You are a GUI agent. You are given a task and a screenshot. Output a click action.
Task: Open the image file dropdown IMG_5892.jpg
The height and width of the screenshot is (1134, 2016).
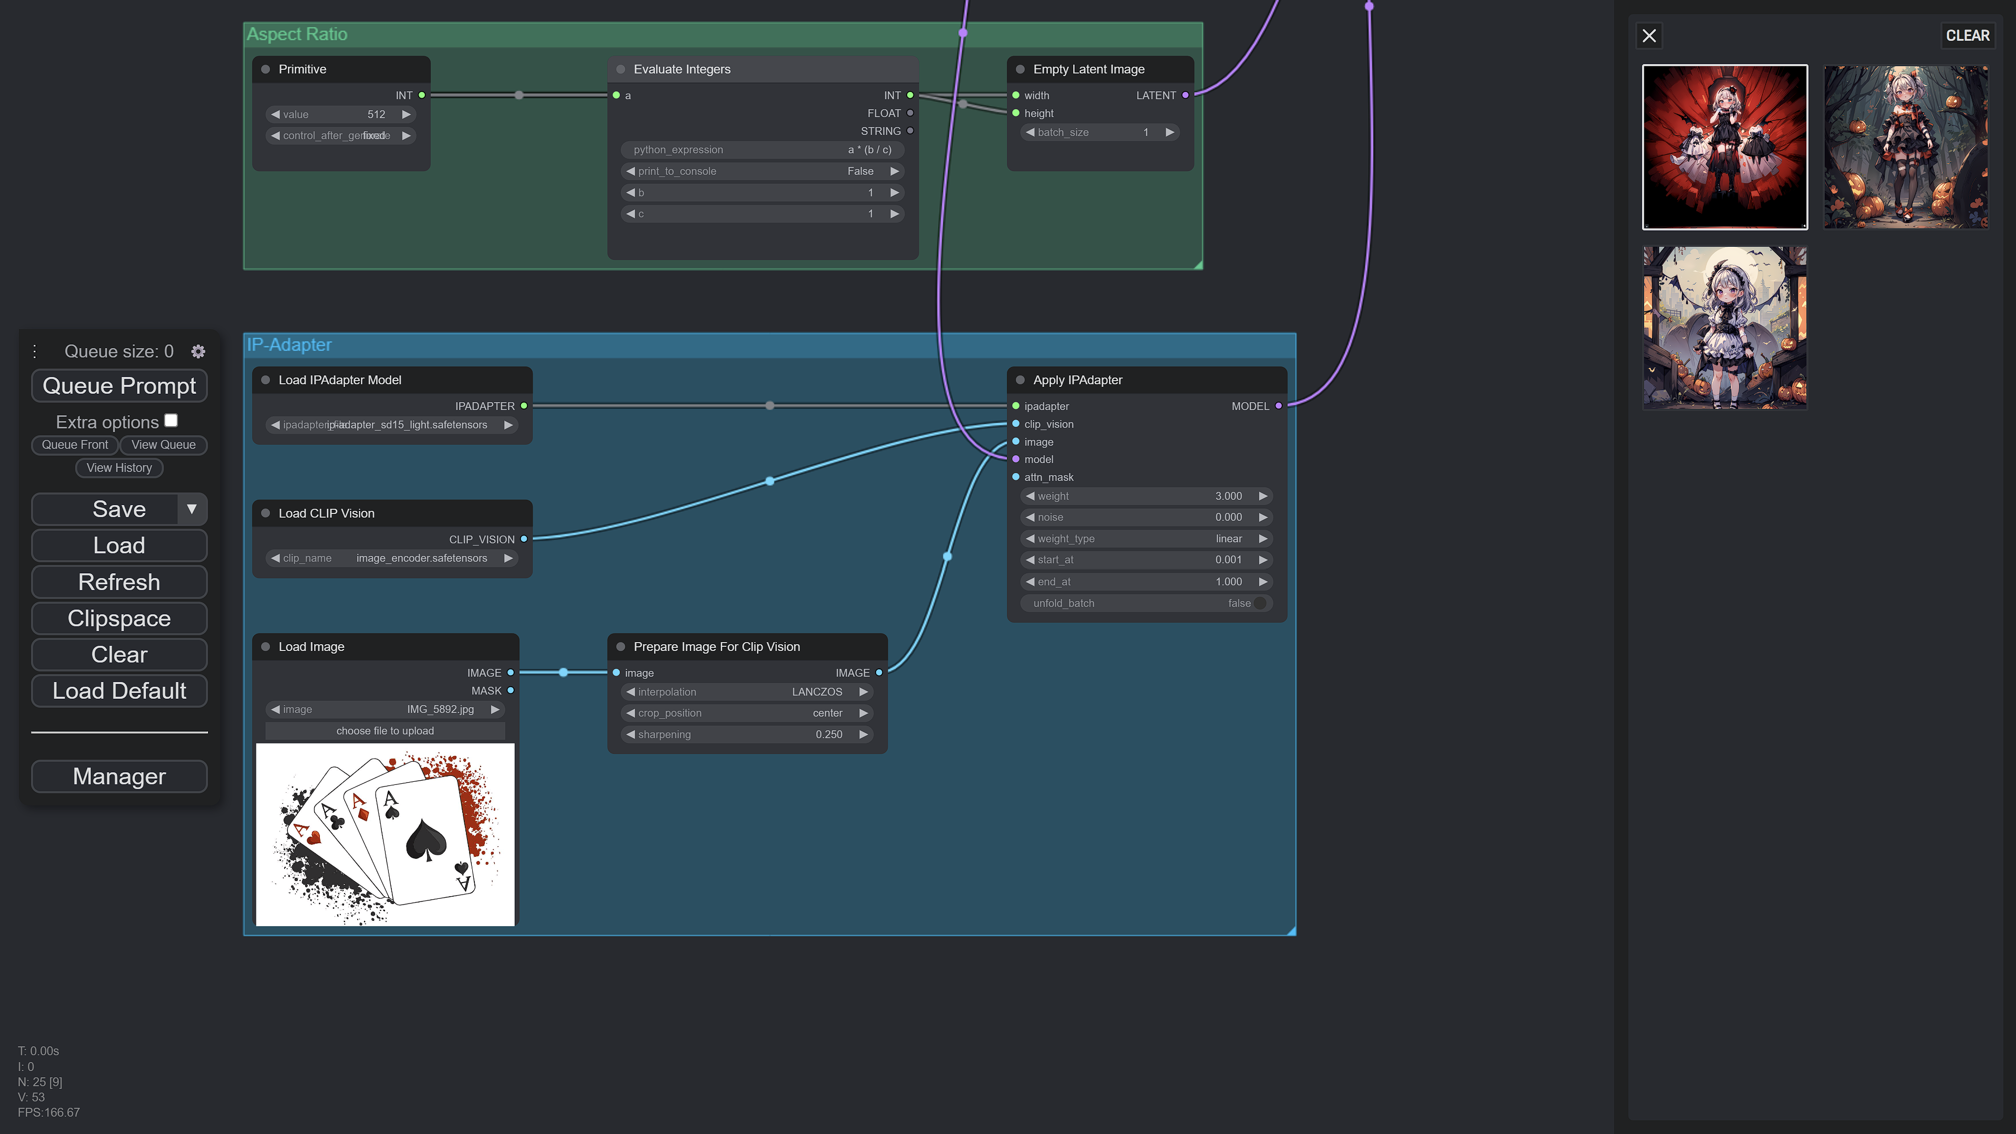pos(385,709)
